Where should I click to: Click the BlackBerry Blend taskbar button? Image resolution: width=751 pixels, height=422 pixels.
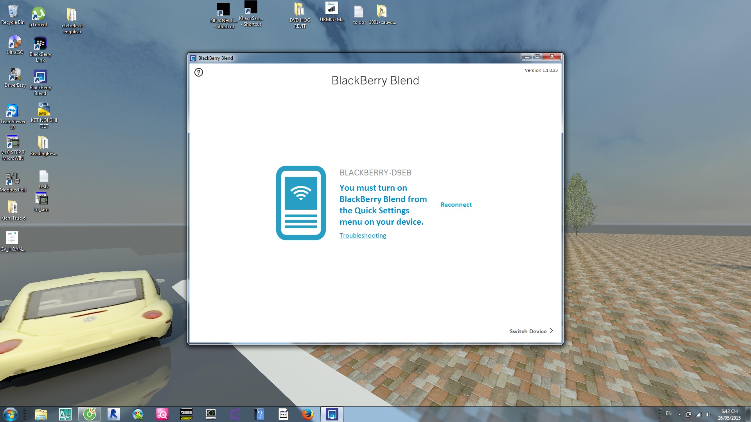pyautogui.click(x=332, y=414)
